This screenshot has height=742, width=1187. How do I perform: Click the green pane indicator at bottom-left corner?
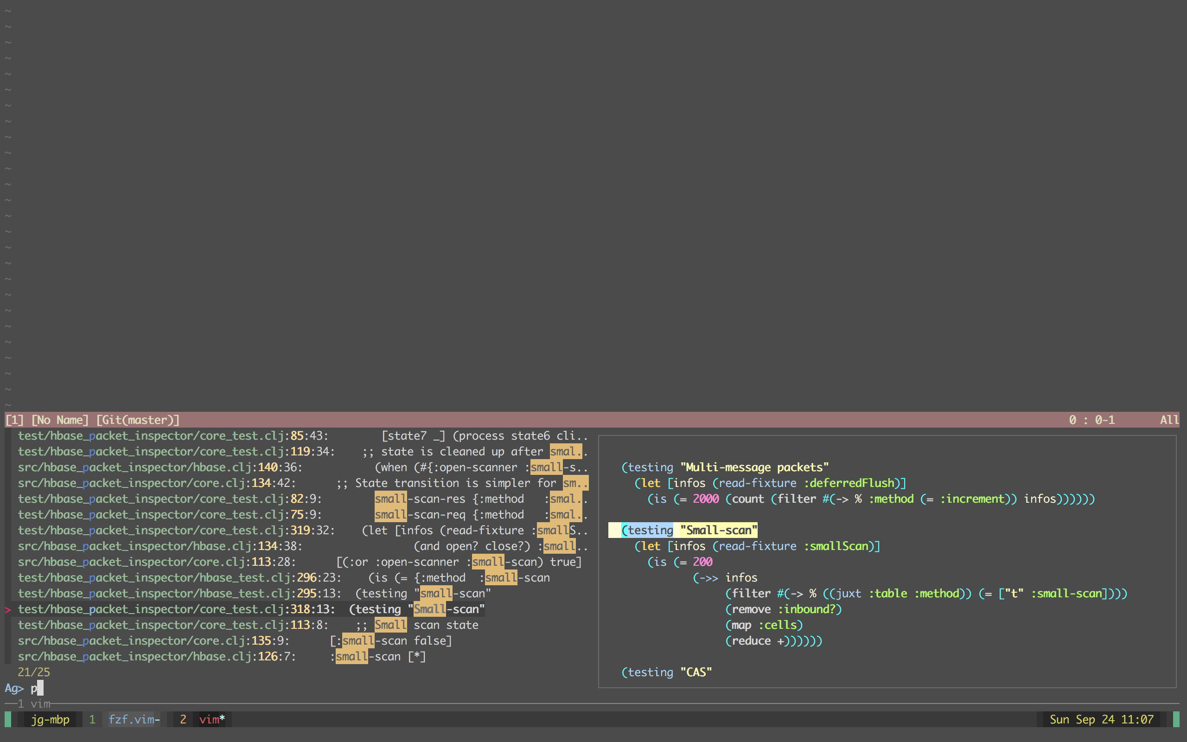8,719
